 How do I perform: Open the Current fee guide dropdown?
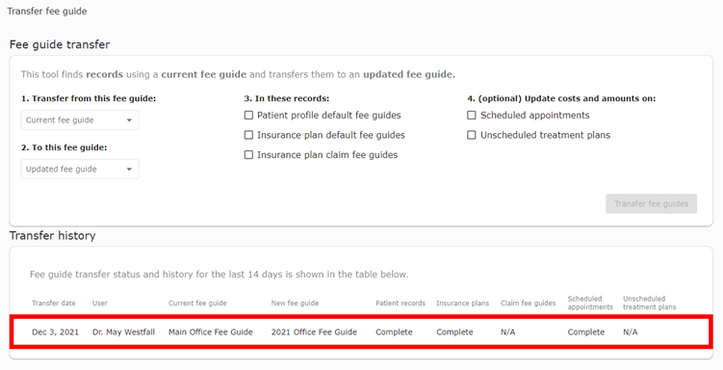pos(80,119)
